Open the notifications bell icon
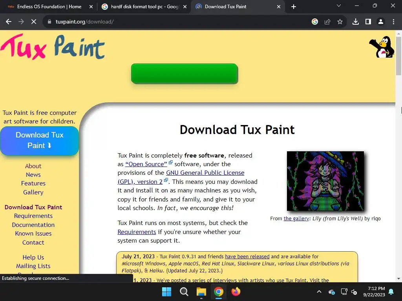Image resolution: width=402 pixels, height=301 pixels. (391, 292)
